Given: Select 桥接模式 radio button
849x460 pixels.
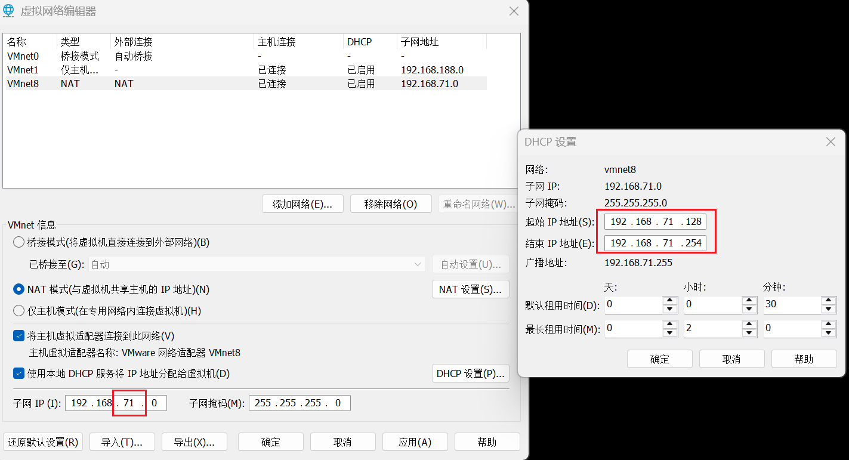Looking at the screenshot, I should click(x=18, y=242).
